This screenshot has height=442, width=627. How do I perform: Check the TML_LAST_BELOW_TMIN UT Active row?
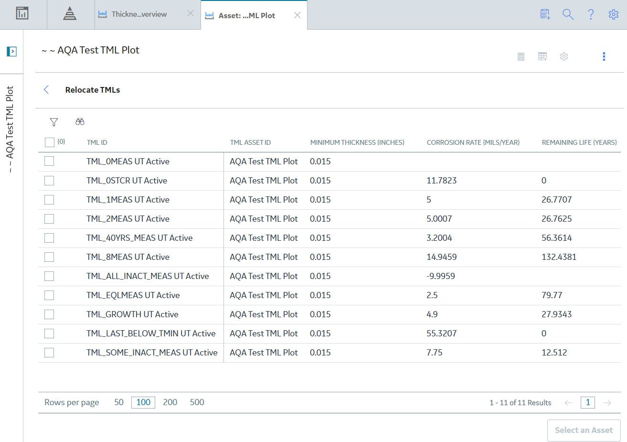click(49, 334)
